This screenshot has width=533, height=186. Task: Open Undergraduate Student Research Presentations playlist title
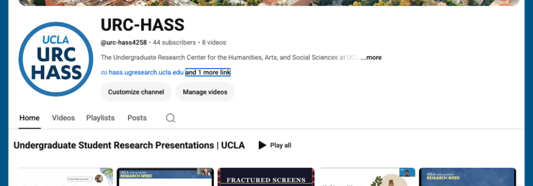click(x=129, y=145)
